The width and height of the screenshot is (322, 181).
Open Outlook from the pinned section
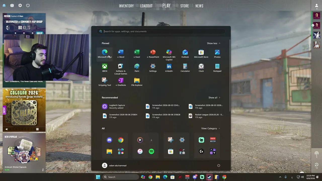(x=185, y=54)
